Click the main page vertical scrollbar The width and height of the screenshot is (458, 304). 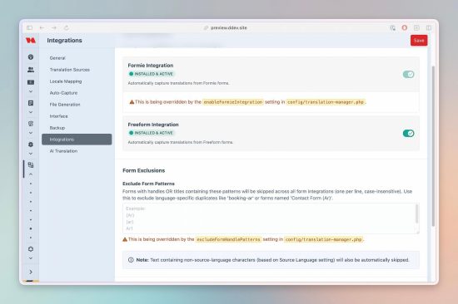click(433, 145)
